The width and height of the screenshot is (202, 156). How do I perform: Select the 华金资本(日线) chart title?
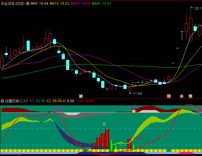pyautogui.click(x=13, y=4)
